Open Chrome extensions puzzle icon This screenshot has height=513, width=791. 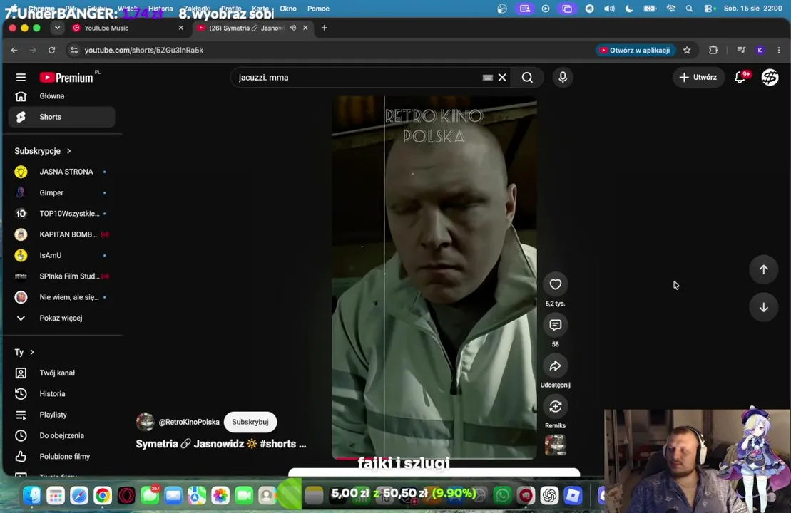point(713,50)
